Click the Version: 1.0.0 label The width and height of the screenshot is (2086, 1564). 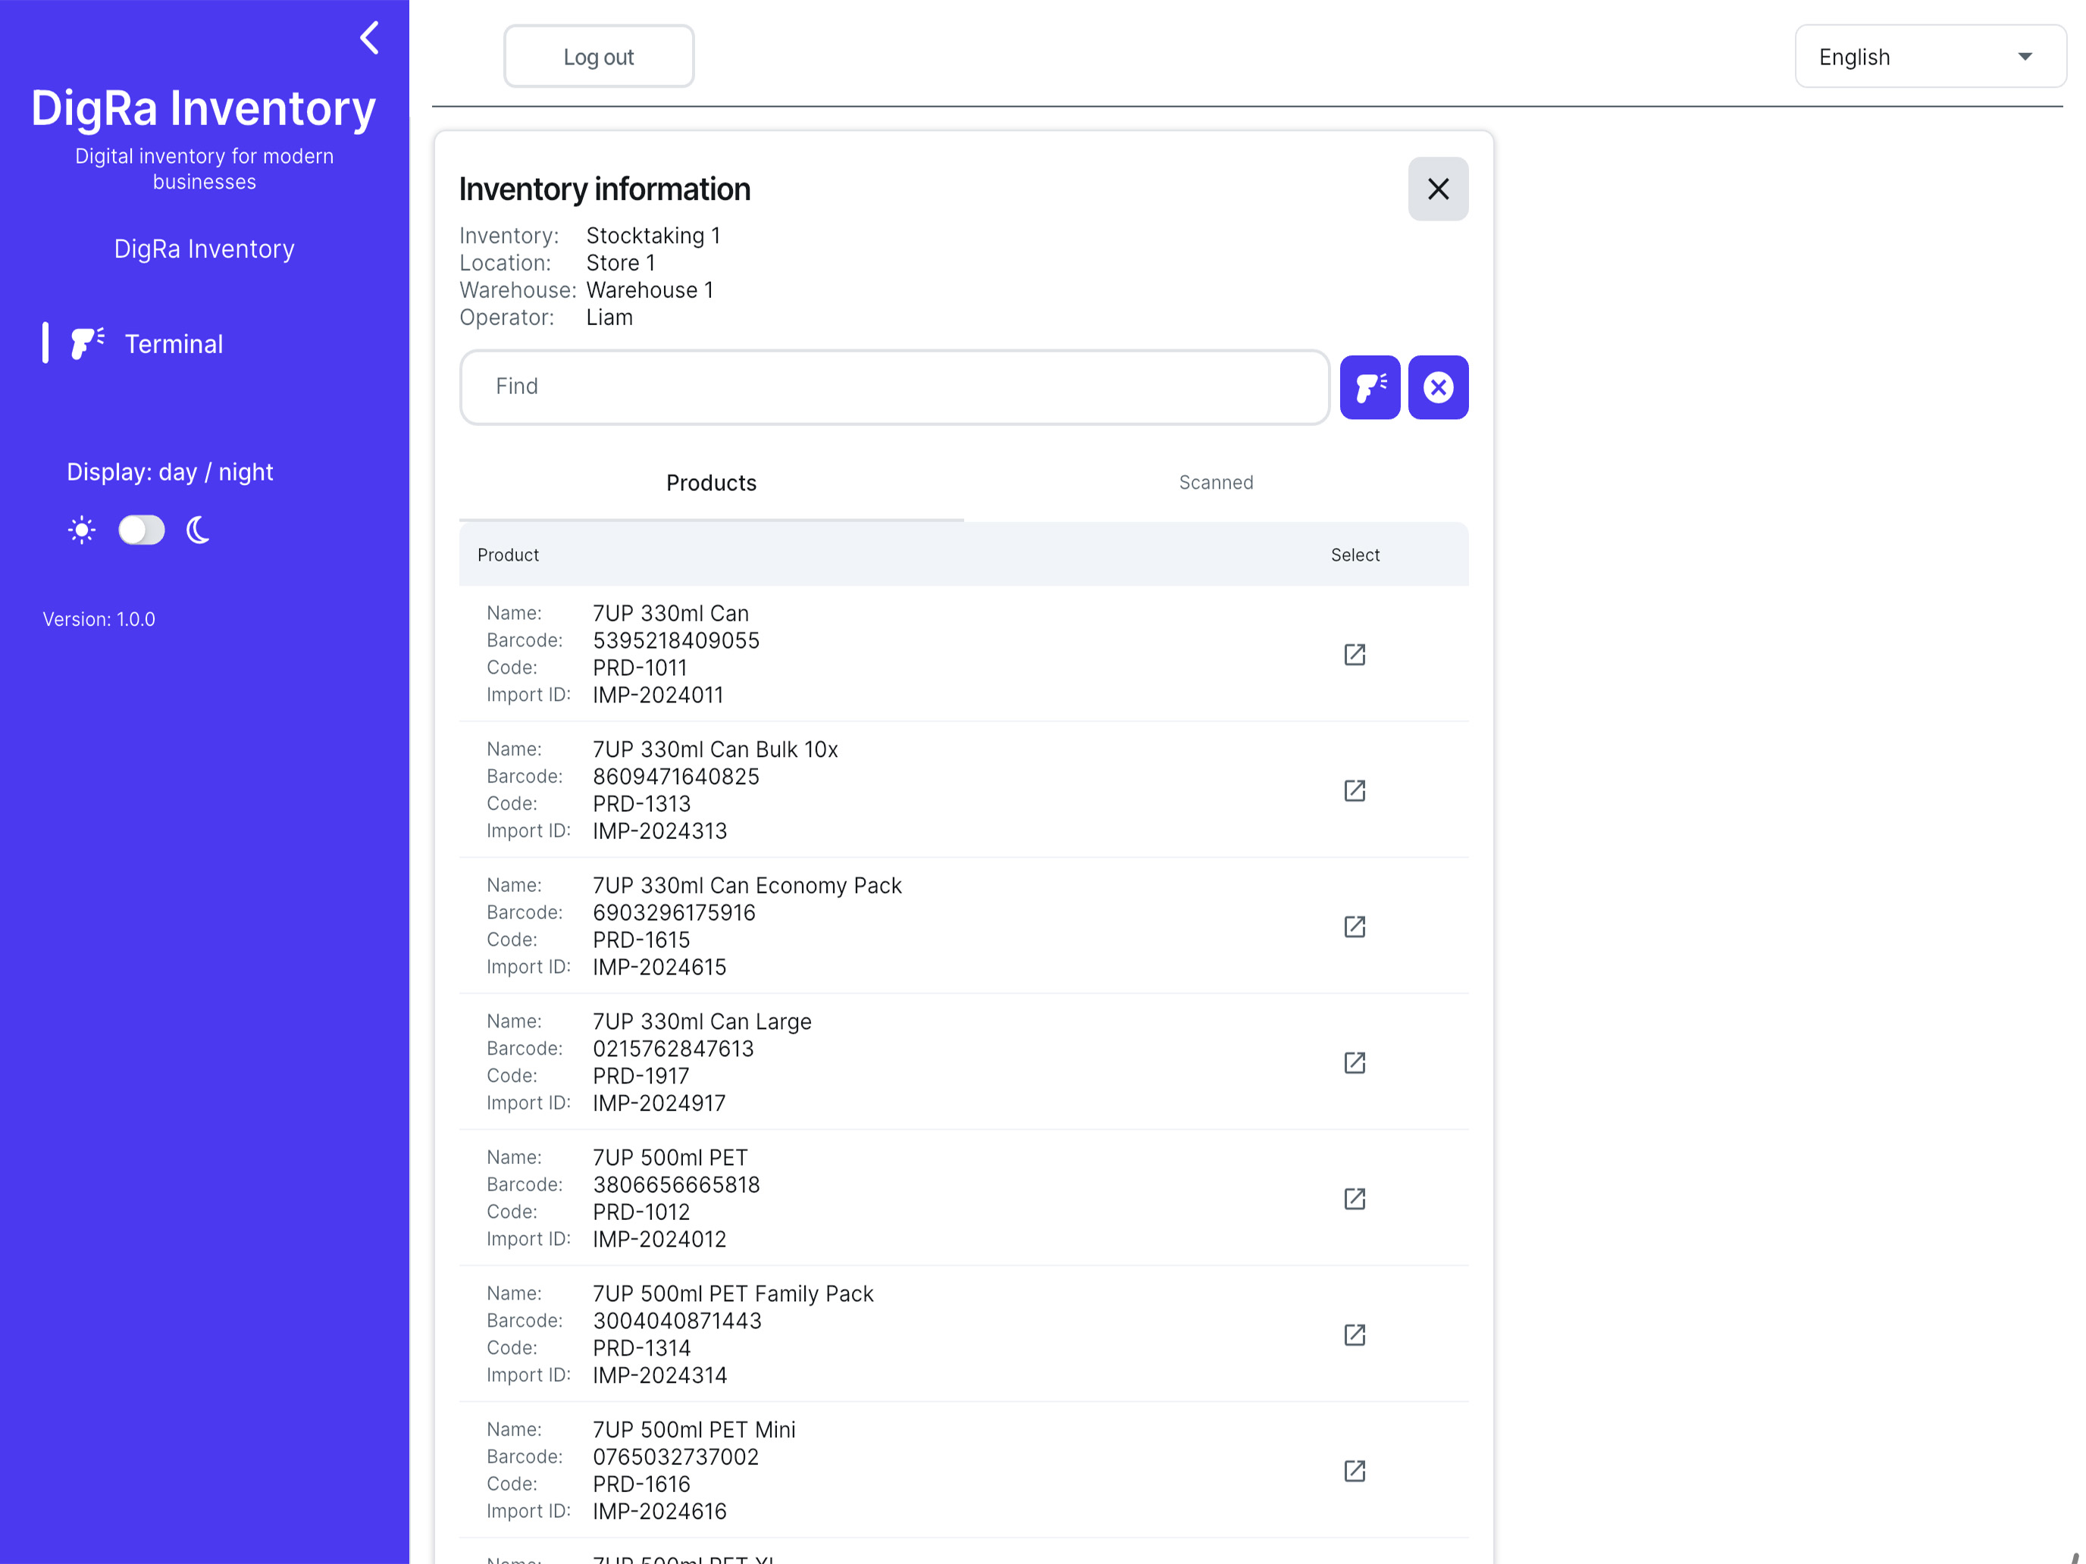99,619
